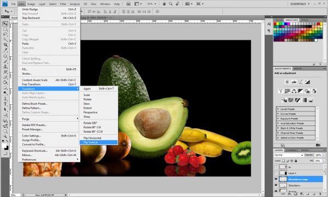Select the Move tool in toolbox

(5, 24)
